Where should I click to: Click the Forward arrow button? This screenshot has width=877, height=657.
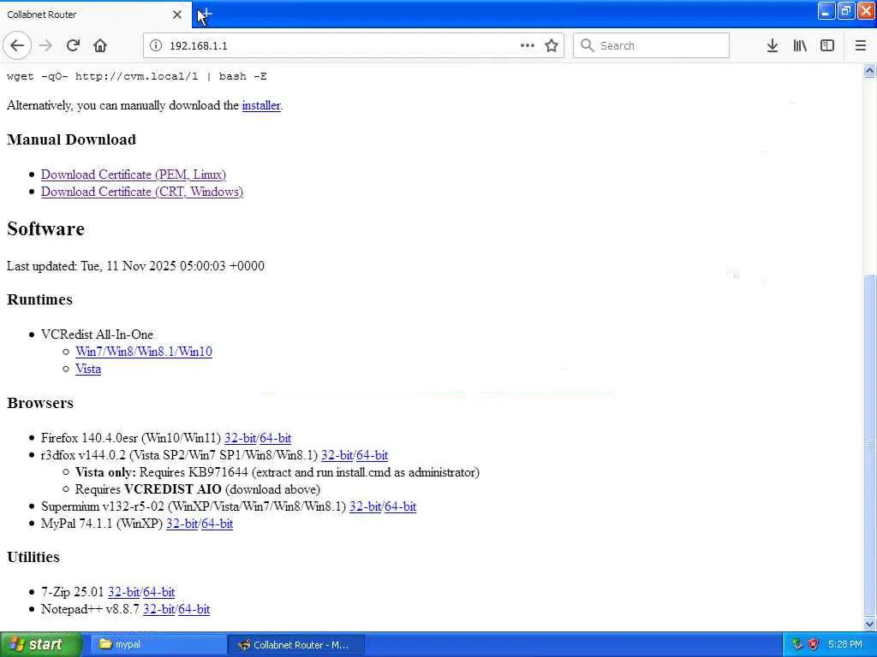(x=46, y=45)
